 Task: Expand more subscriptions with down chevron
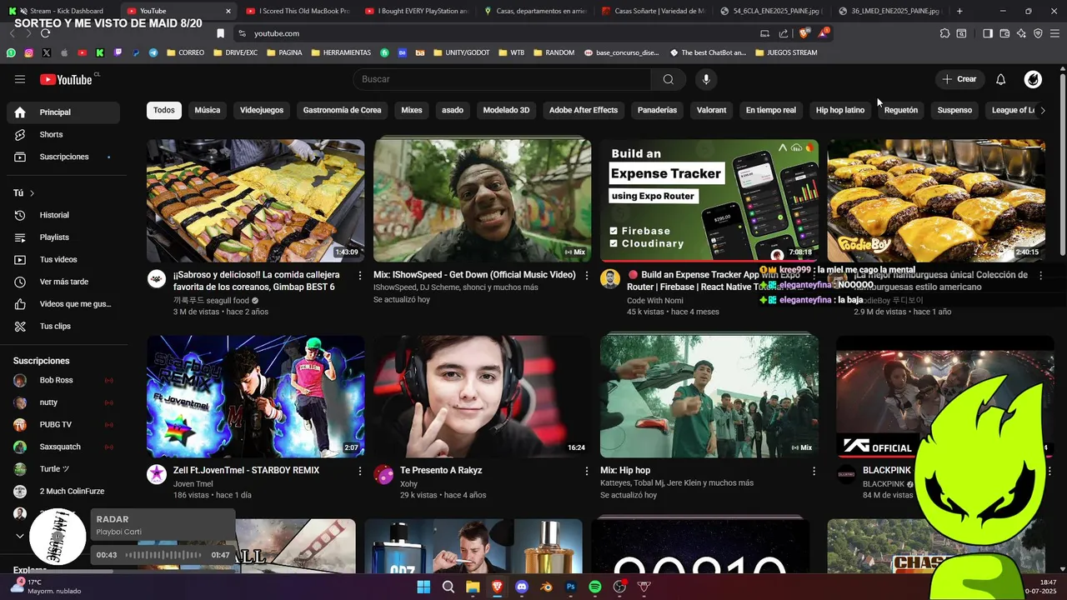(20, 536)
